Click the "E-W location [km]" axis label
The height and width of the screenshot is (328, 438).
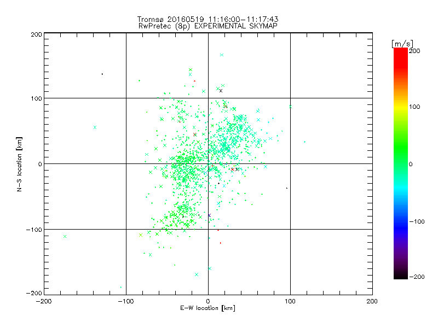[208, 308]
